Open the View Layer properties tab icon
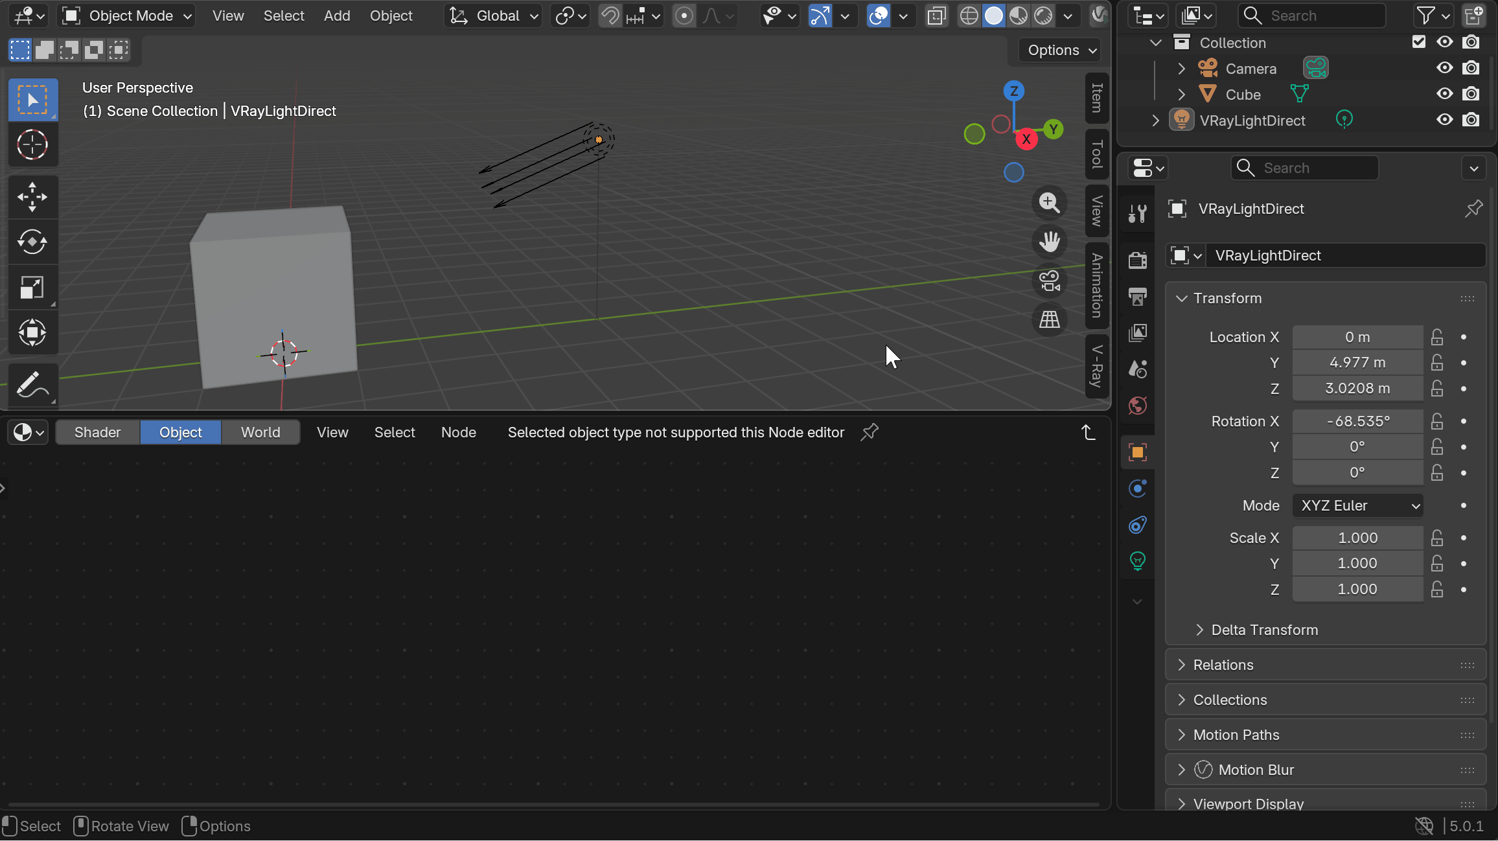The image size is (1498, 841). pos(1138,333)
